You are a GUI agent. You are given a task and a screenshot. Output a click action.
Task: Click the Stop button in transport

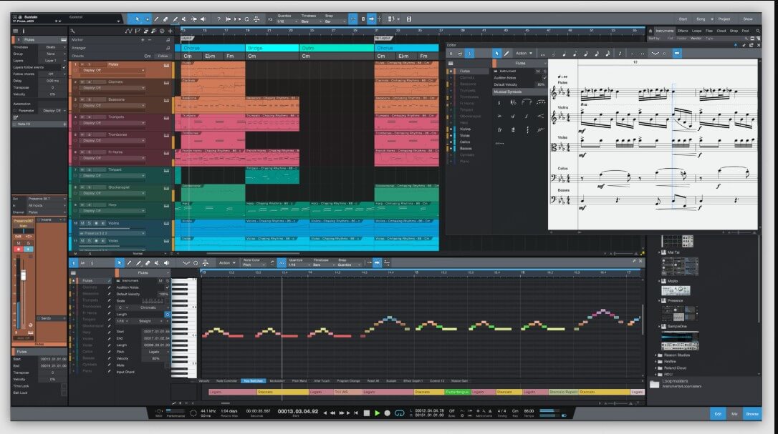(367, 413)
